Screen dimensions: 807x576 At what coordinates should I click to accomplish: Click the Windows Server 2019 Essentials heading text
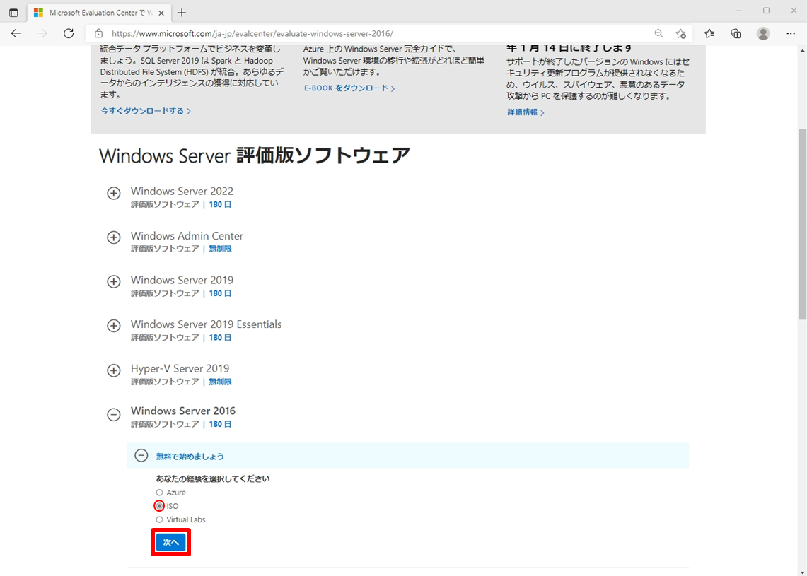tap(206, 324)
